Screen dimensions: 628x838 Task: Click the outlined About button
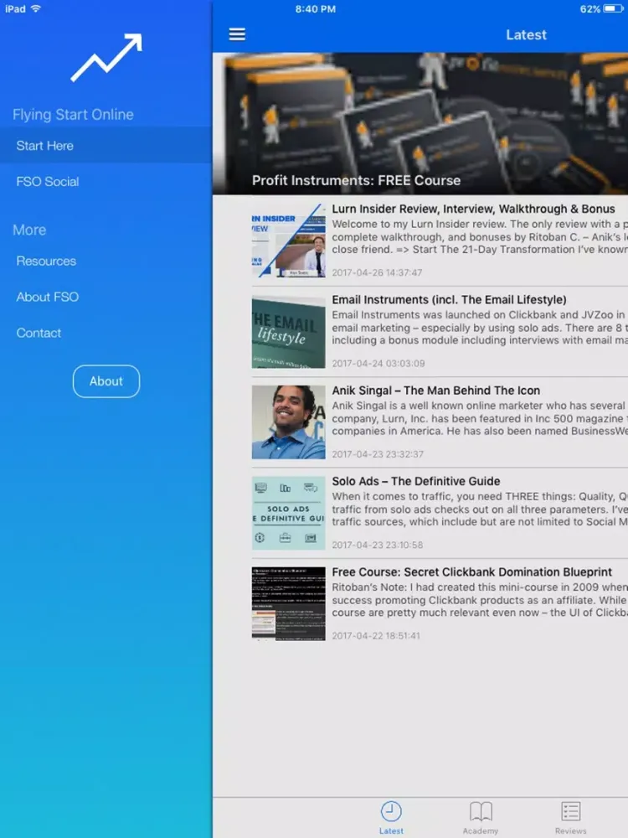[x=106, y=381]
